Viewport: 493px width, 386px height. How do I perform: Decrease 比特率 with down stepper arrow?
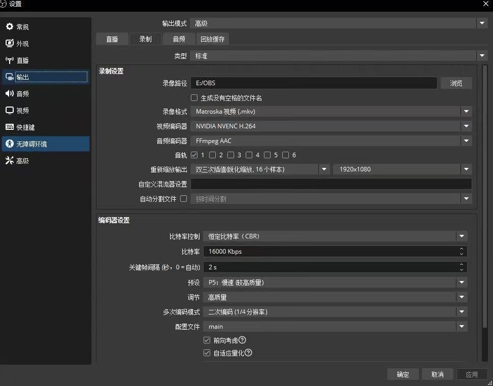(461, 254)
